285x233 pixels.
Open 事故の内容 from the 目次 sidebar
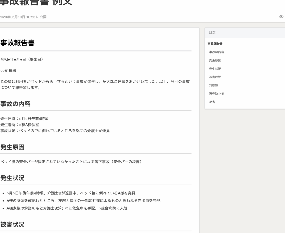click(x=217, y=52)
